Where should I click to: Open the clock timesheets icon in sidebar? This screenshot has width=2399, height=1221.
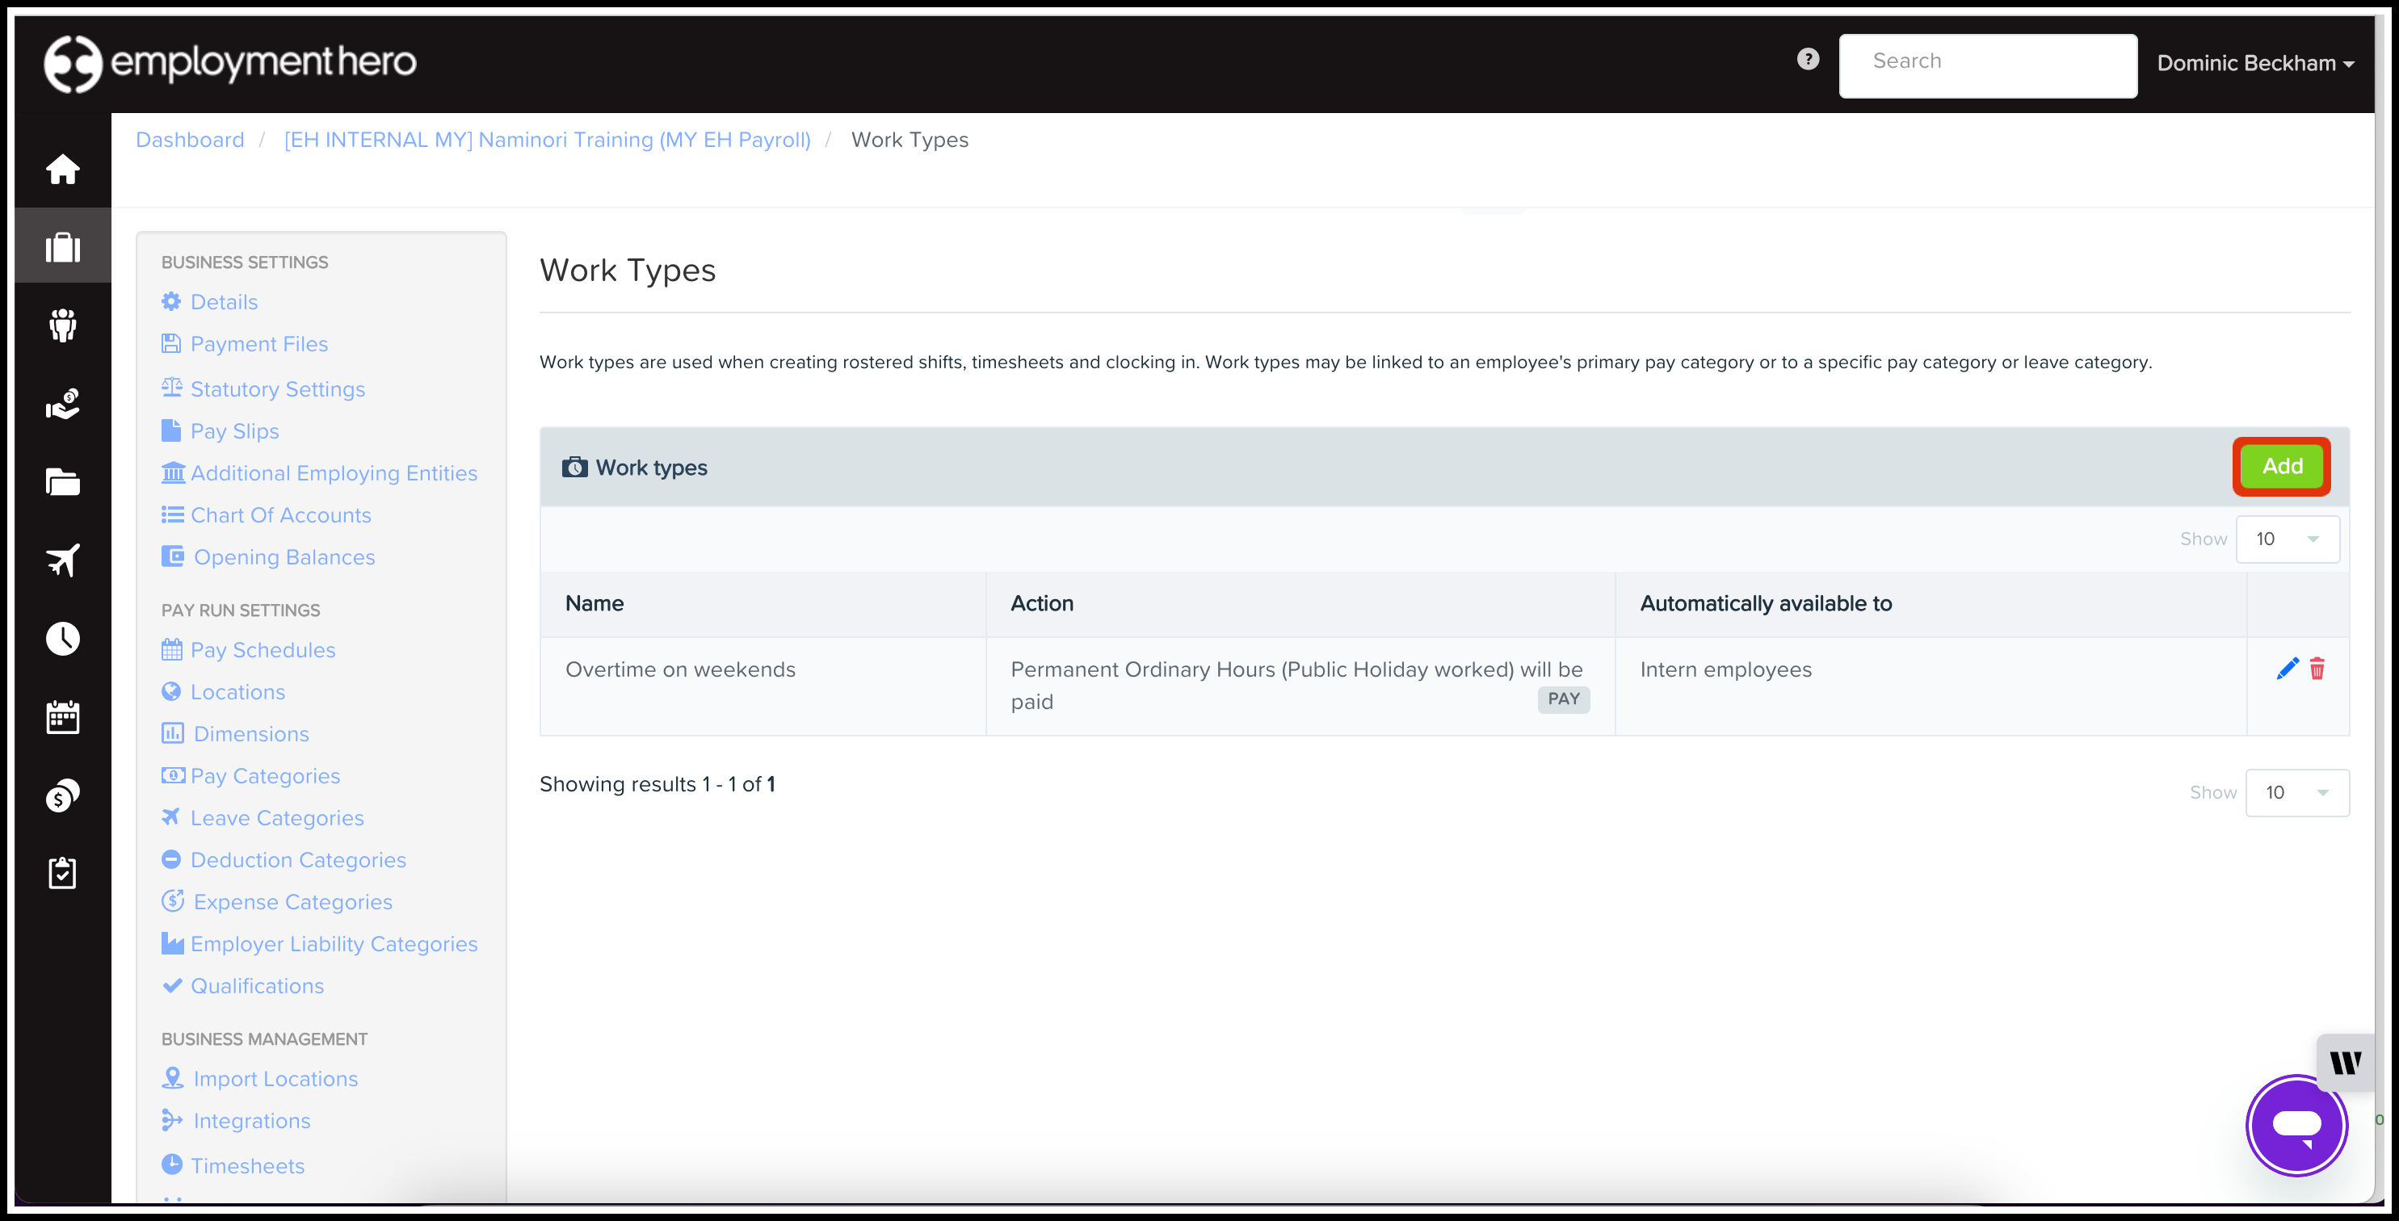click(62, 638)
